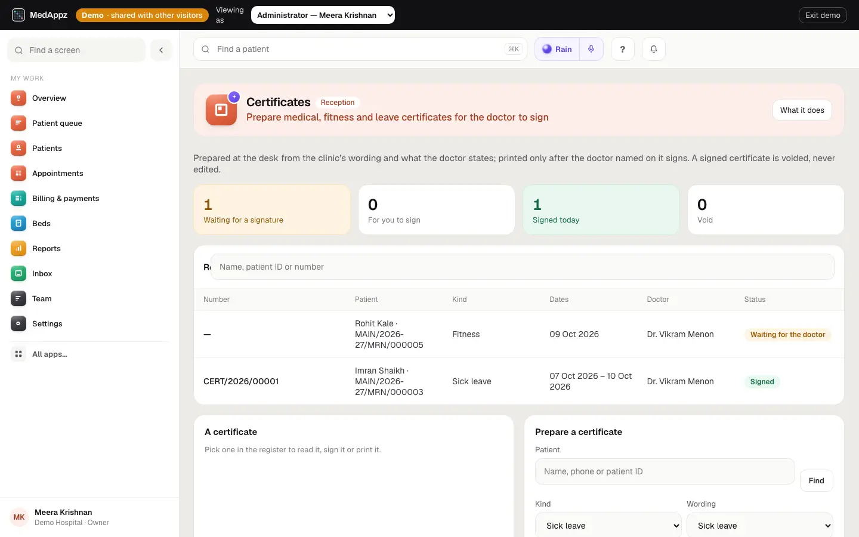859x537 pixels.
Task: Click the What it does button
Action: coord(802,110)
